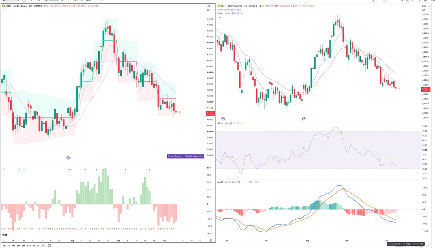Viewport: 435px width, 248px height.
Task: Click gold symbol icon in right chart title
Action: [218, 6]
